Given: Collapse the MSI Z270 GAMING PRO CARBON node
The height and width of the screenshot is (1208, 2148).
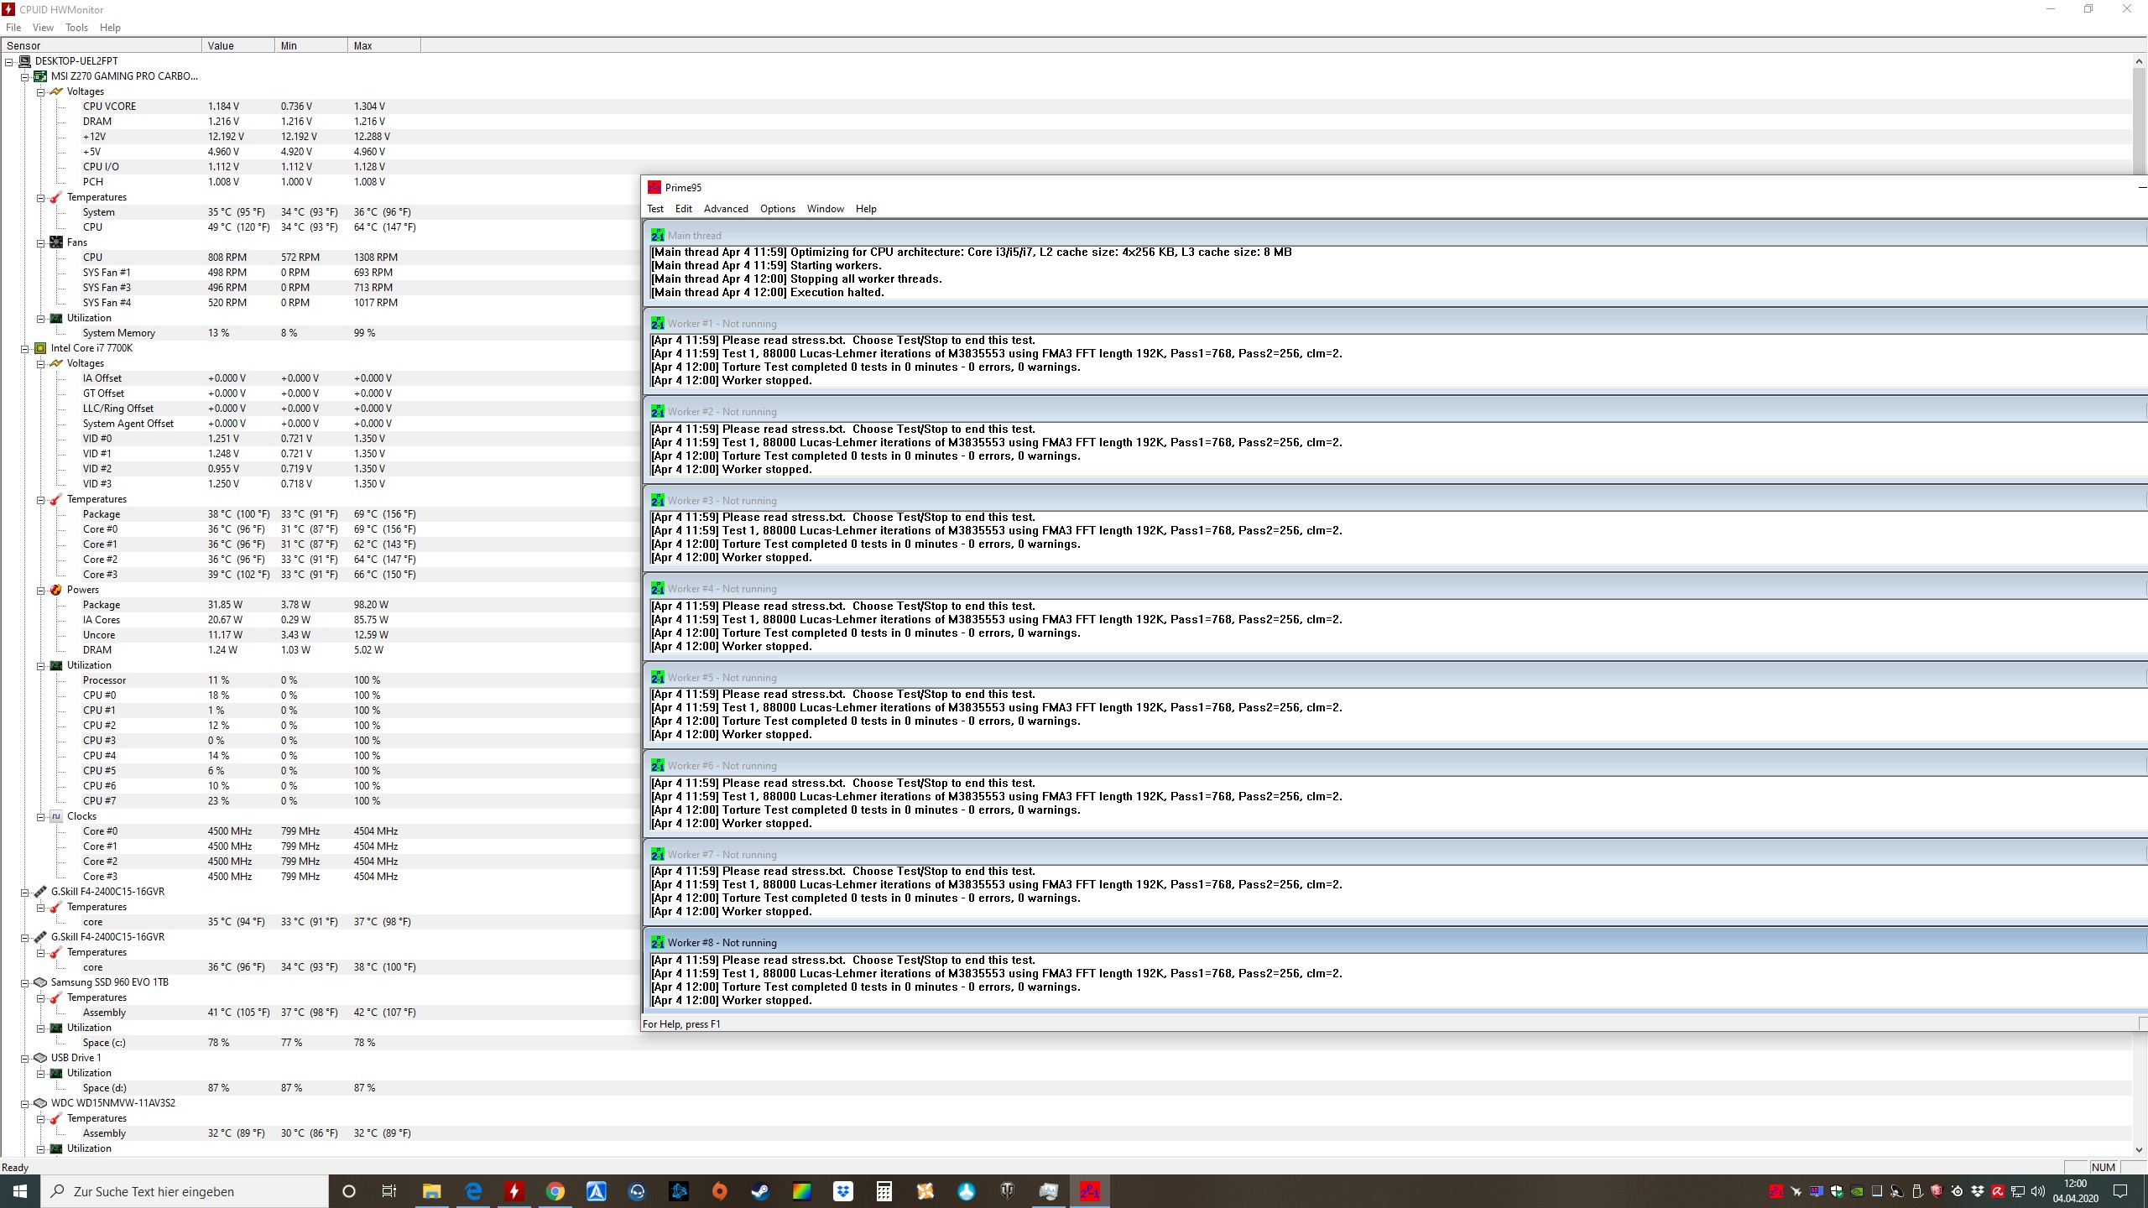Looking at the screenshot, I should (25, 76).
